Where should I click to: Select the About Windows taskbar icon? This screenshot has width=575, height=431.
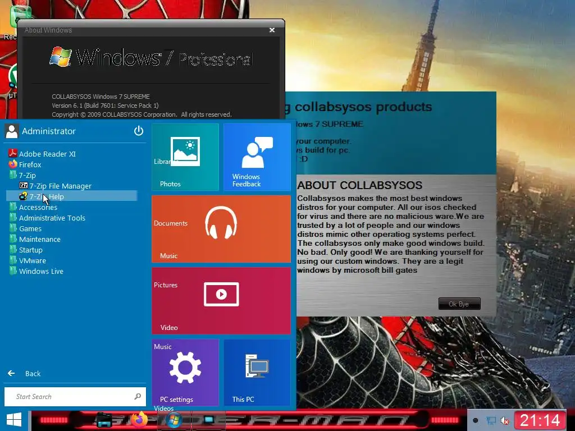pos(174,420)
